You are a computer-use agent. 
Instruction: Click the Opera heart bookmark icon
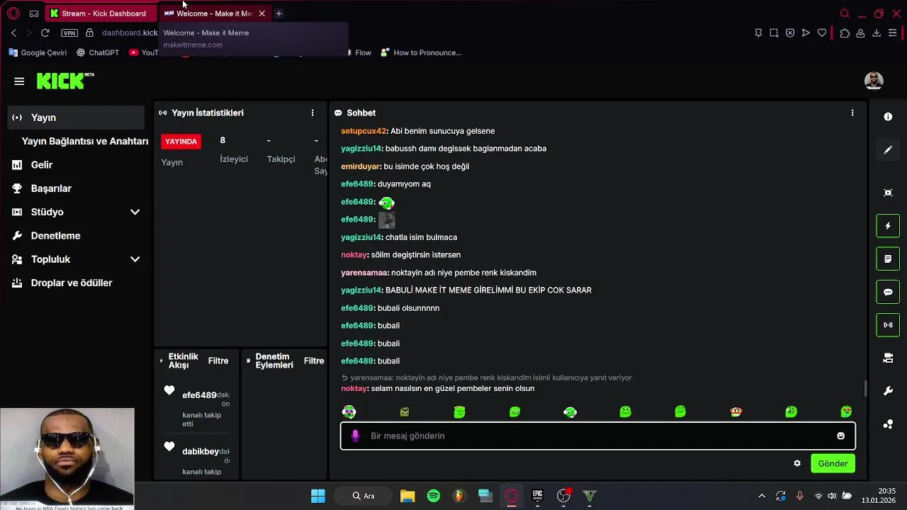click(x=822, y=33)
